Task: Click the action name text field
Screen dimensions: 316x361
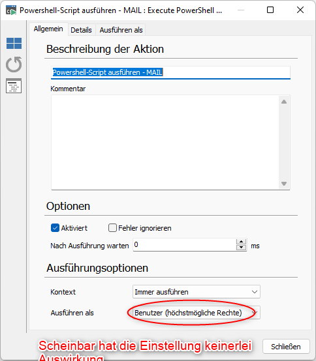Action: tap(170, 72)
